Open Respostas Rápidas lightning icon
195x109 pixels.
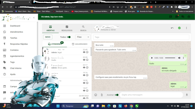pyautogui.click(x=4, y=44)
